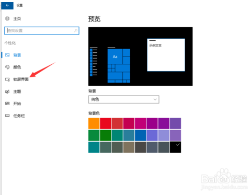Open the 背景 type dropdown showing 纯色

click(x=123, y=99)
